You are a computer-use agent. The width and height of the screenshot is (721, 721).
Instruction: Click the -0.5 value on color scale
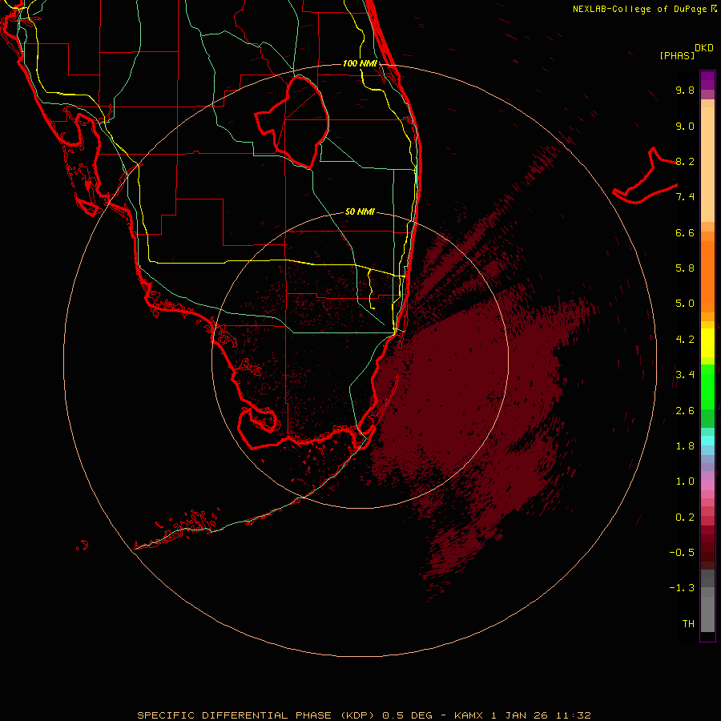pyautogui.click(x=682, y=553)
